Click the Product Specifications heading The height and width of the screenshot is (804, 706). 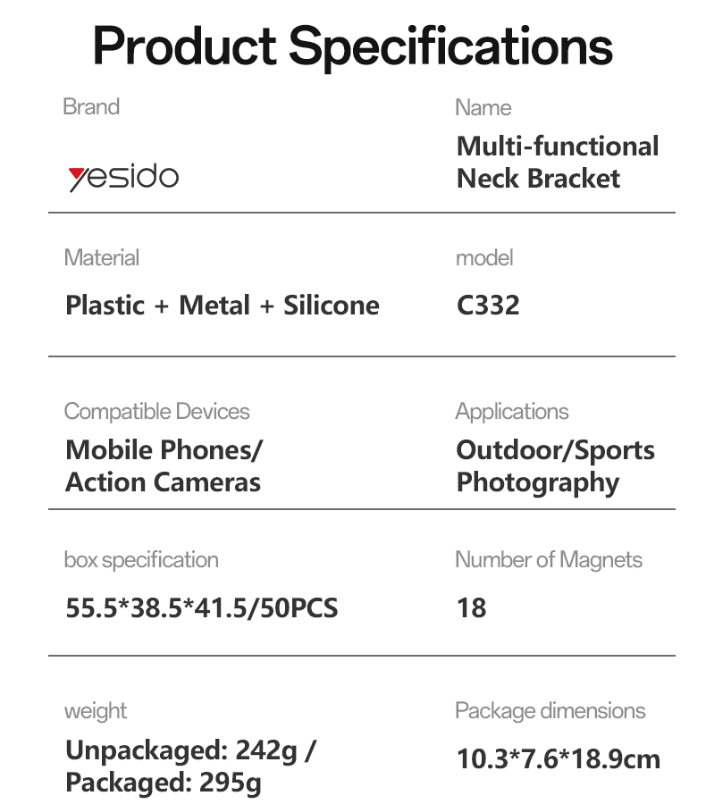(x=353, y=46)
